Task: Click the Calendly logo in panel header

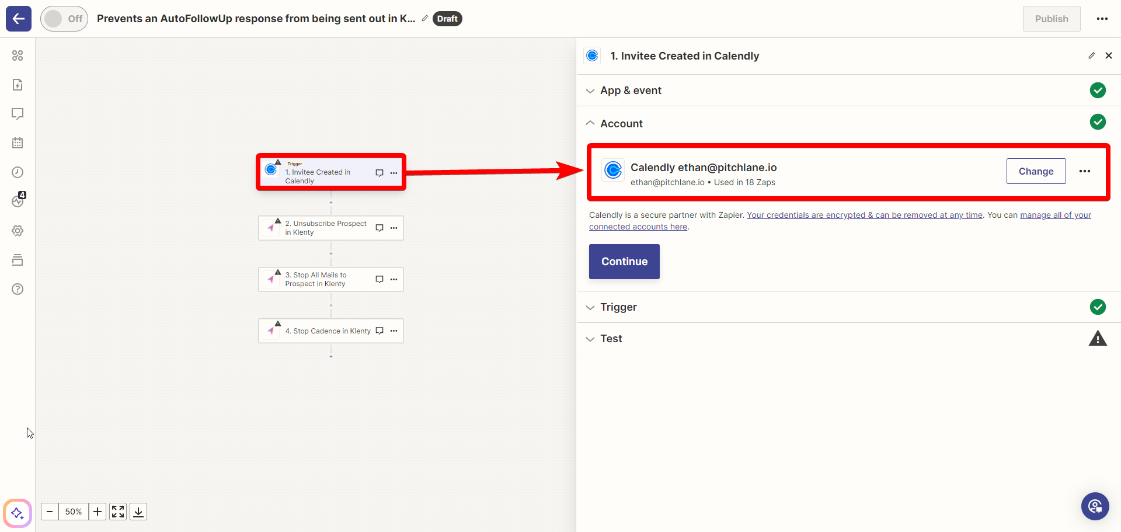Action: (592, 55)
